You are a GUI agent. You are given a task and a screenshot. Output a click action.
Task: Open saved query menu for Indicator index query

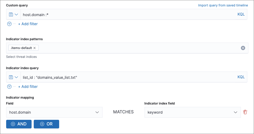13,77
